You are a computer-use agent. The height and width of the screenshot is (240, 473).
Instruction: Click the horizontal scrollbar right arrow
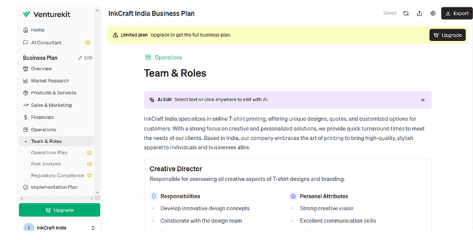click(92, 198)
